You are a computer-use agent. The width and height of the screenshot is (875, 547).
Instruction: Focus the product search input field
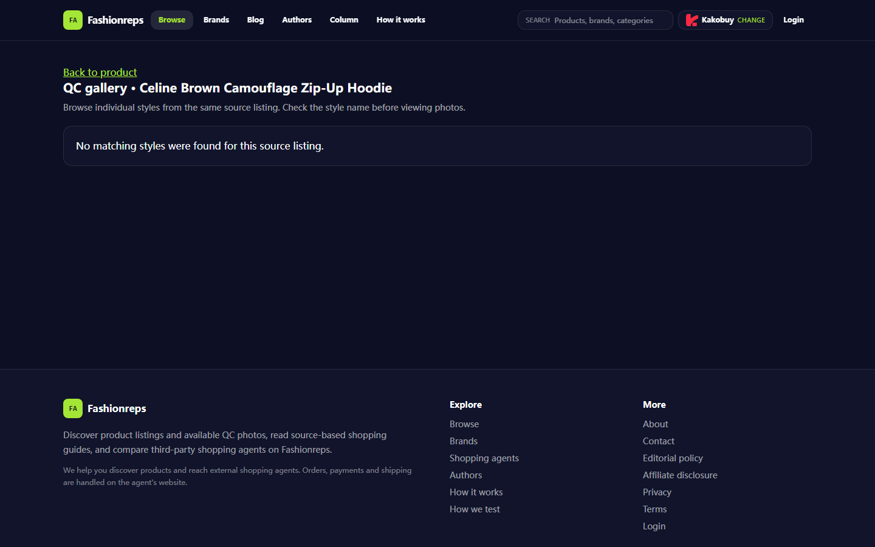(595, 20)
